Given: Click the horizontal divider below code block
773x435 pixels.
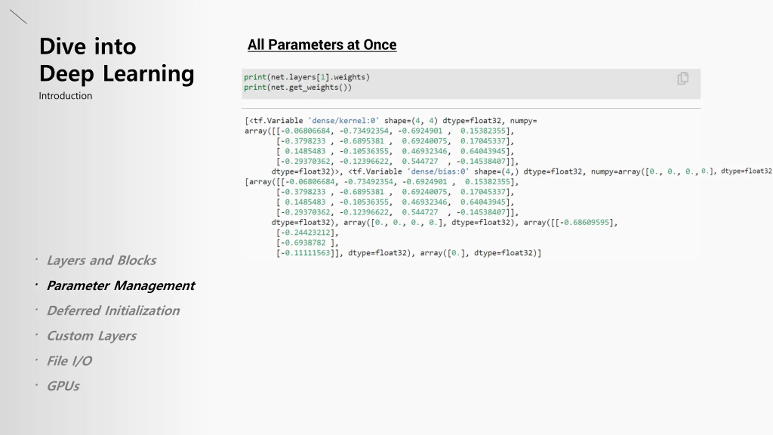Looking at the screenshot, I should pyautogui.click(x=471, y=108).
